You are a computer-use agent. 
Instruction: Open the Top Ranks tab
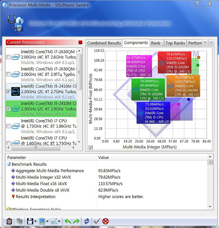tap(175, 43)
